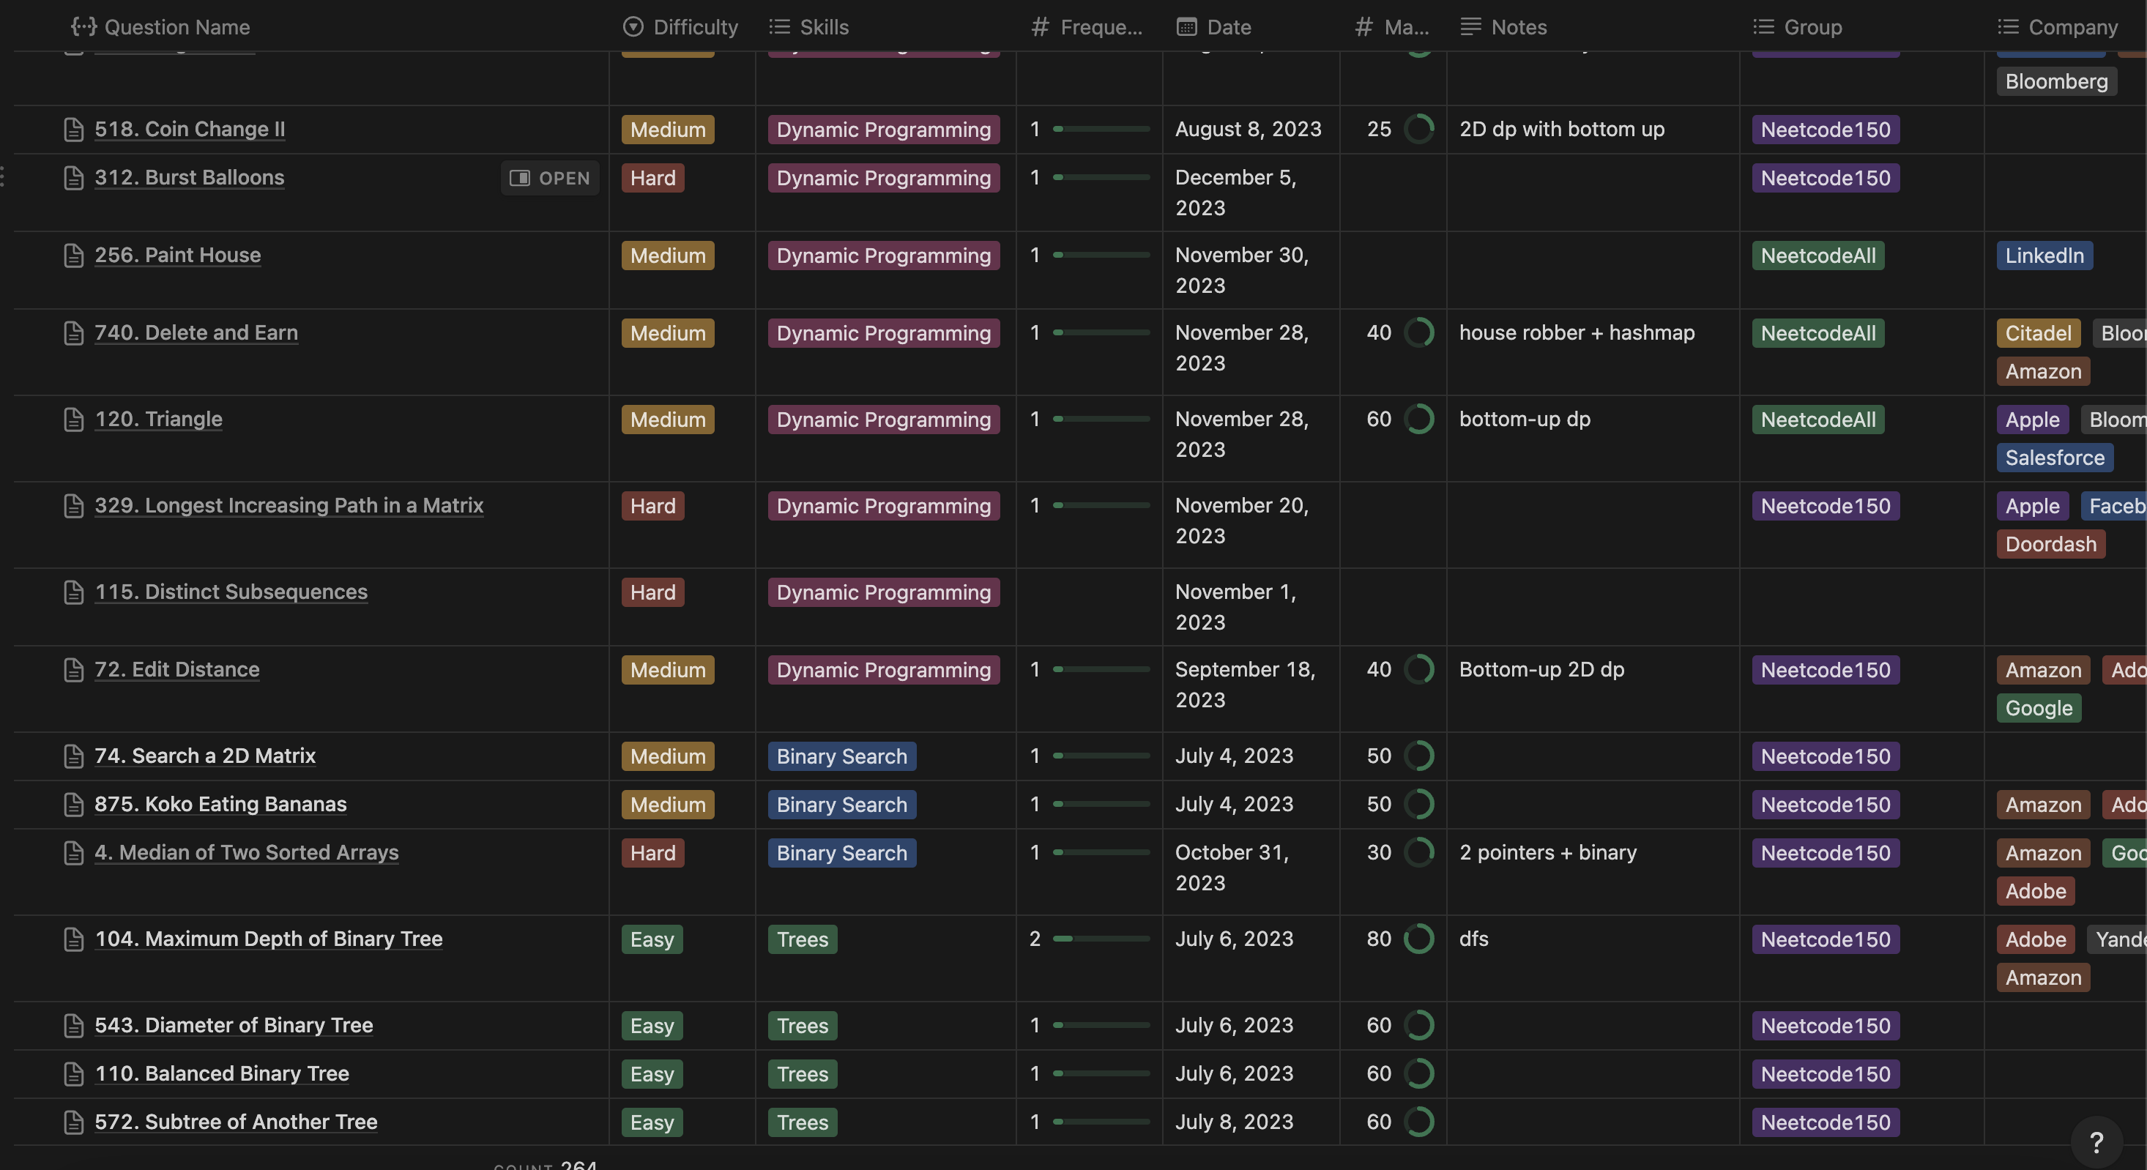Image resolution: width=2147 pixels, height=1170 pixels.
Task: Open 4. Median of Two Sorted Arrays
Action: [x=246, y=852]
